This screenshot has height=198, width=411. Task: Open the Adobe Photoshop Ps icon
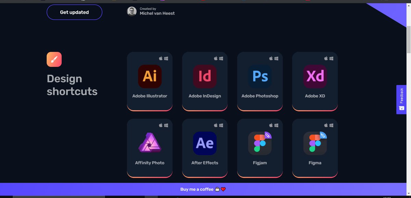(260, 76)
